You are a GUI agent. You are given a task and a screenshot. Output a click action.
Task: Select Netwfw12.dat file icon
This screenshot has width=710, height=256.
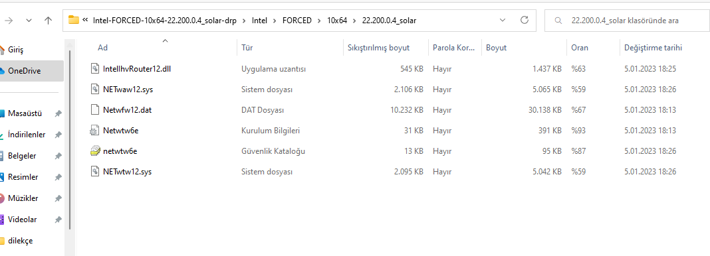pos(94,109)
